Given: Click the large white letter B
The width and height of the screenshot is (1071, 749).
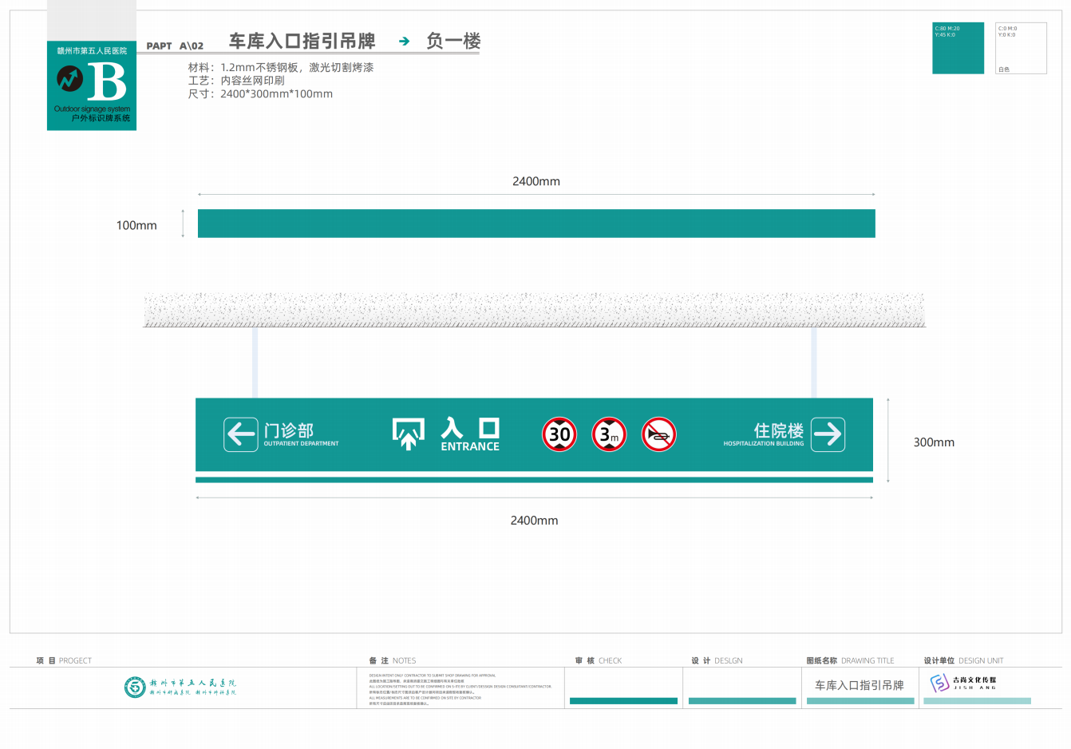Looking at the screenshot, I should 107,81.
